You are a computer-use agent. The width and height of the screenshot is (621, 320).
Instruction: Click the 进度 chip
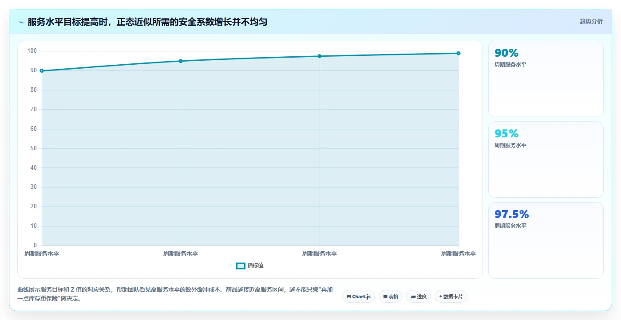[x=419, y=297]
